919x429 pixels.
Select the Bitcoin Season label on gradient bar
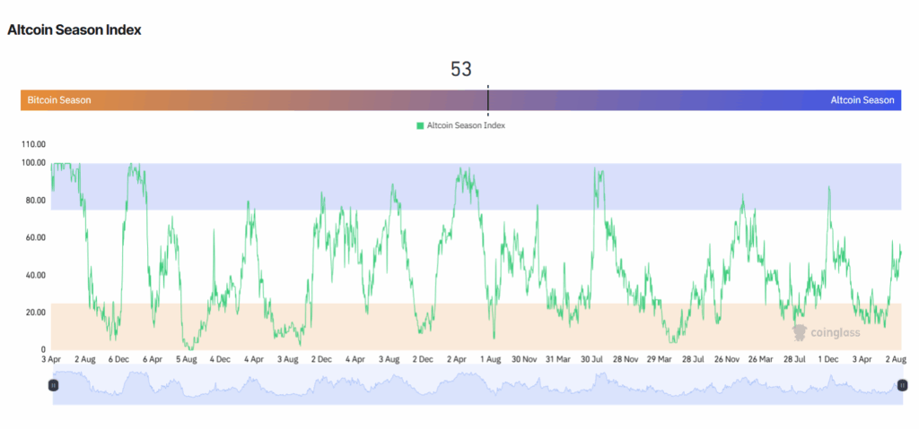pos(59,100)
